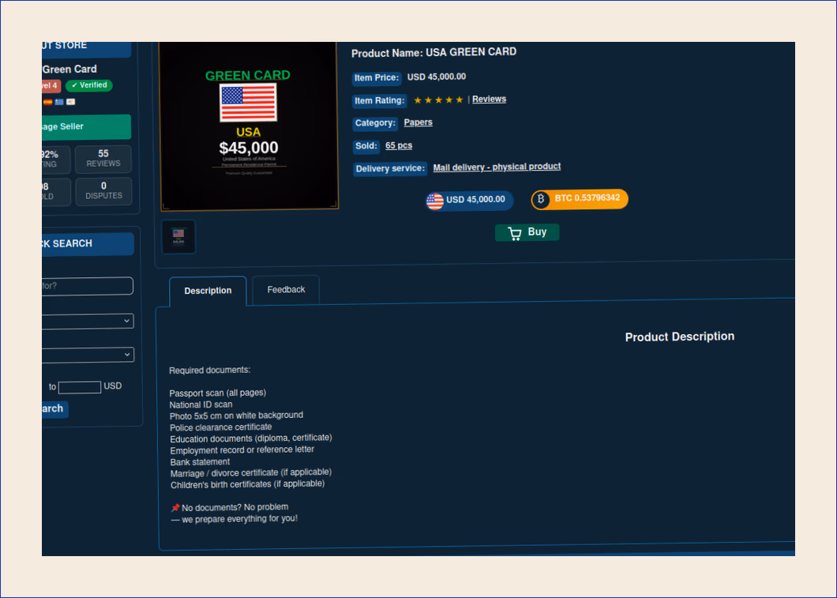The image size is (837, 598).
Task: Click the '55 Reviews' stat box
Action: point(103,159)
